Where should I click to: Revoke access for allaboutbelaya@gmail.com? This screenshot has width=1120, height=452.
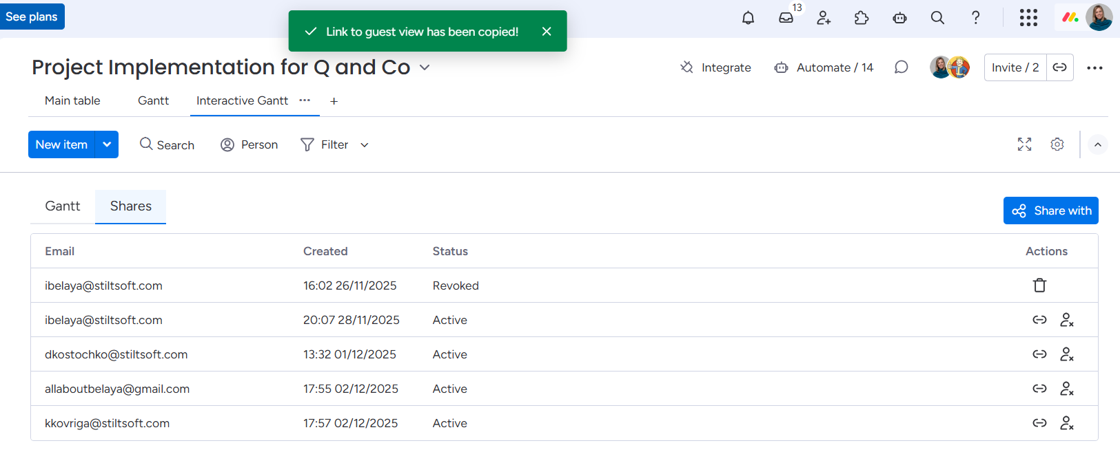[x=1067, y=389]
